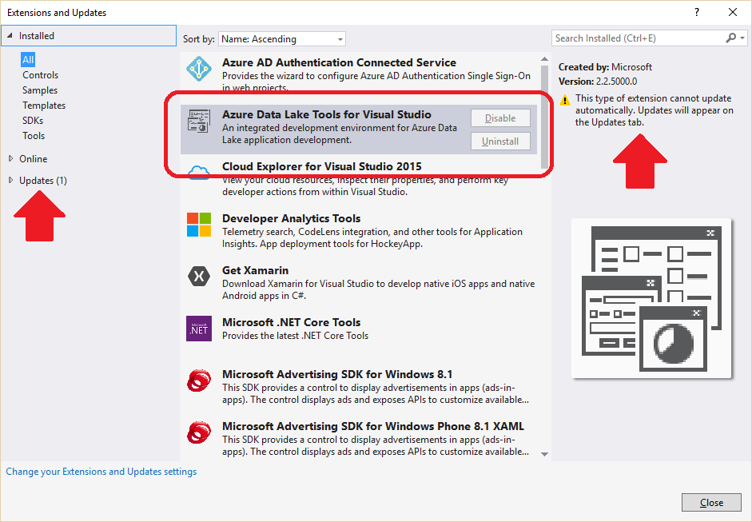
Task: Click the extension list scrollbar thumb
Action: pos(544,117)
